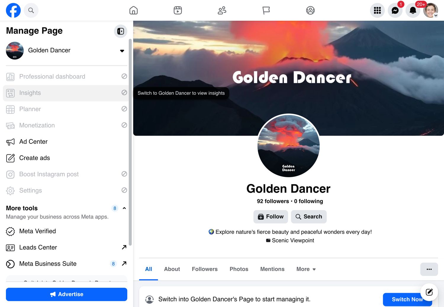Click the pencil icon beside Create ads
This screenshot has height=307, width=444.
10,158
